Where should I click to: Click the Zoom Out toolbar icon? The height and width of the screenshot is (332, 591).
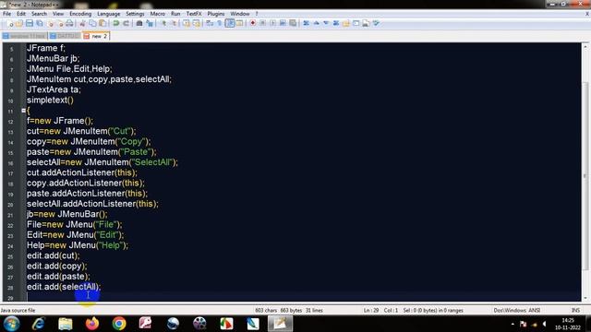(x=174, y=23)
